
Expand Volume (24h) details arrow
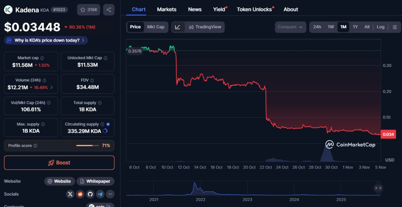[52, 87]
